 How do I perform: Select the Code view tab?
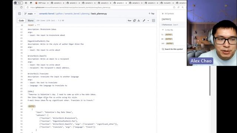point(21,21)
